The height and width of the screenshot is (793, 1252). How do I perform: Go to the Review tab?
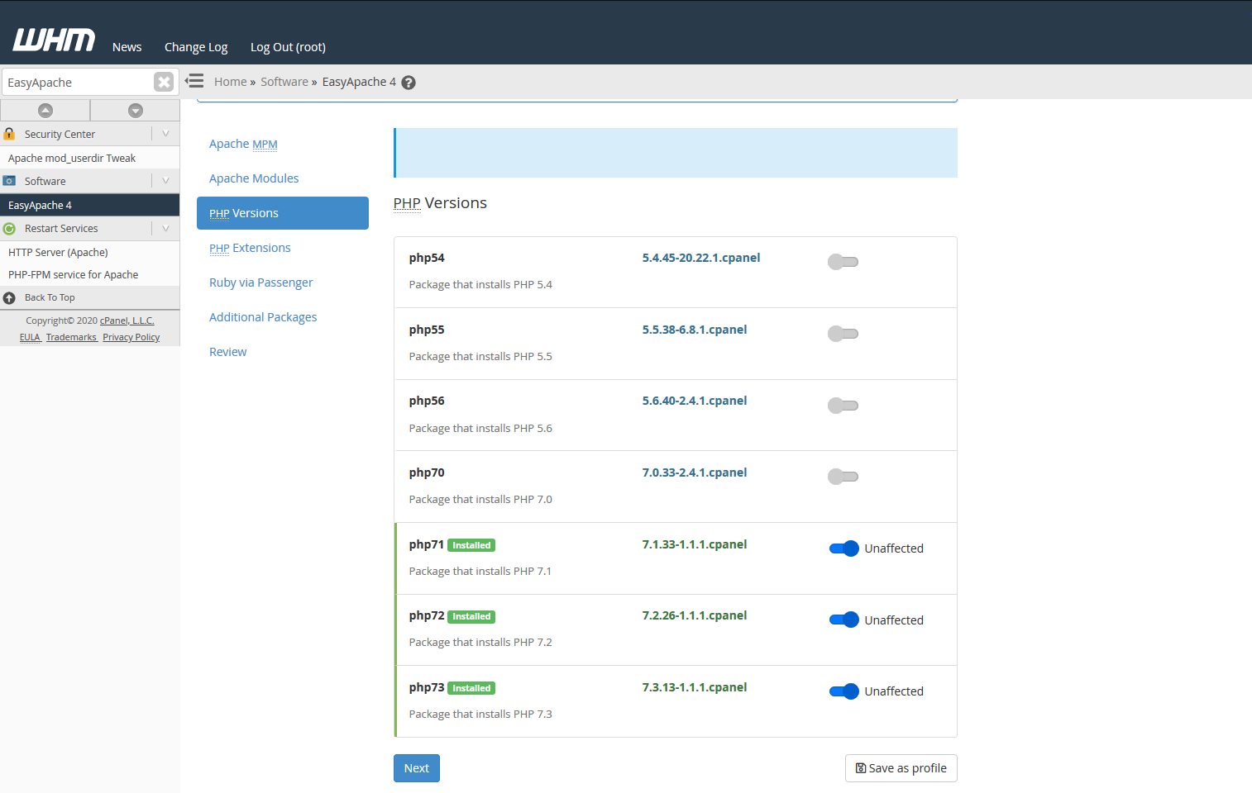click(x=227, y=352)
